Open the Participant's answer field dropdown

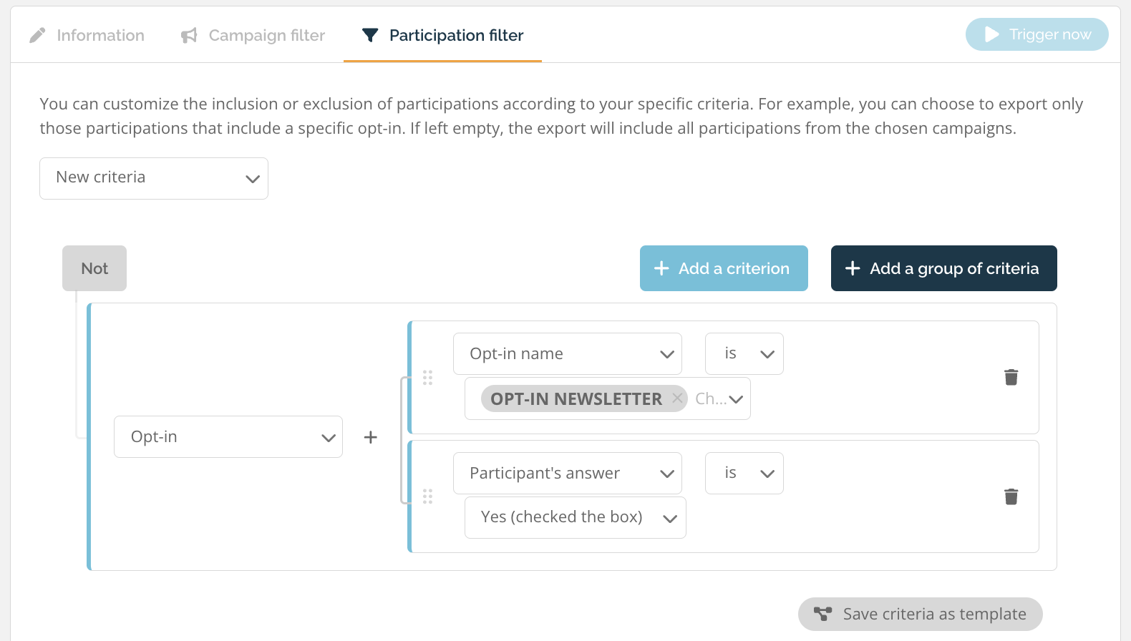pos(568,474)
